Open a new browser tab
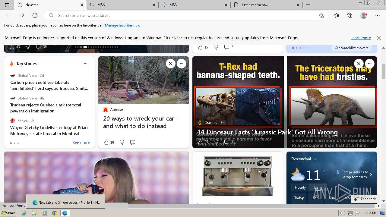This screenshot has width=386, height=217. 308,5
